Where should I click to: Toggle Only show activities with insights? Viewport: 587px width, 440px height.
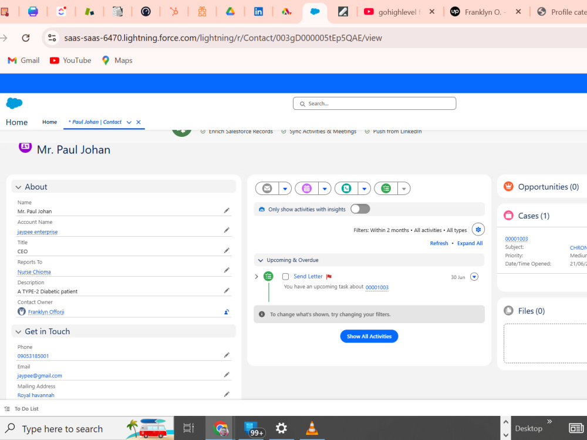click(x=360, y=209)
